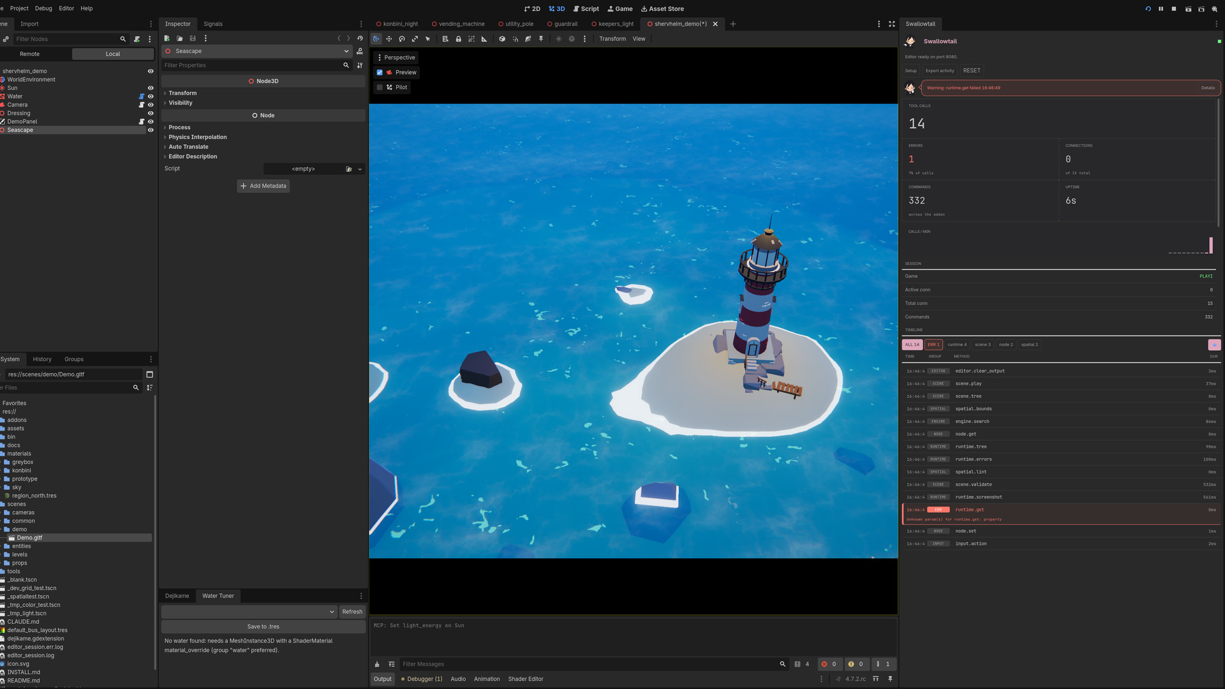Select the Scale mode tool
Screen dimensions: 1225x689
click(415, 39)
